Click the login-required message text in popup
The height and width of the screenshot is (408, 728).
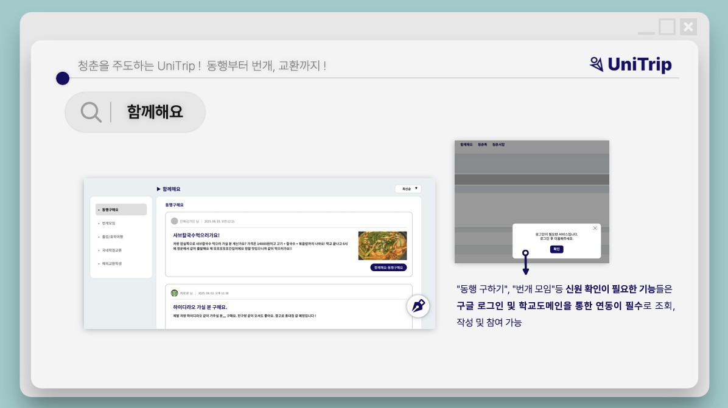(x=556, y=237)
